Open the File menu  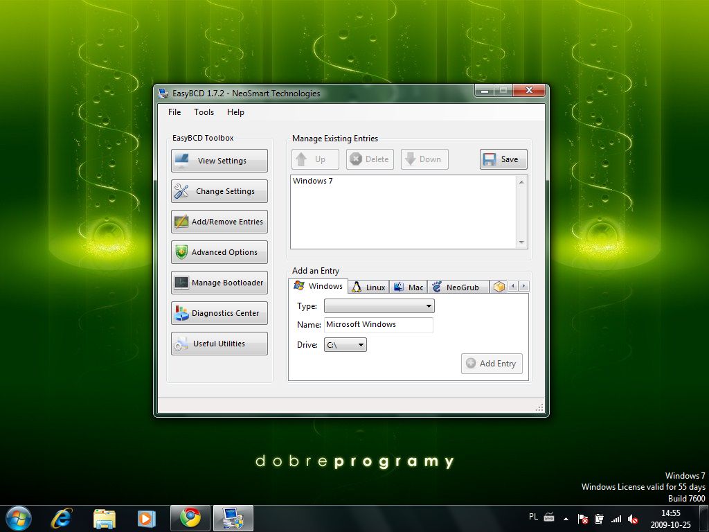click(x=174, y=112)
